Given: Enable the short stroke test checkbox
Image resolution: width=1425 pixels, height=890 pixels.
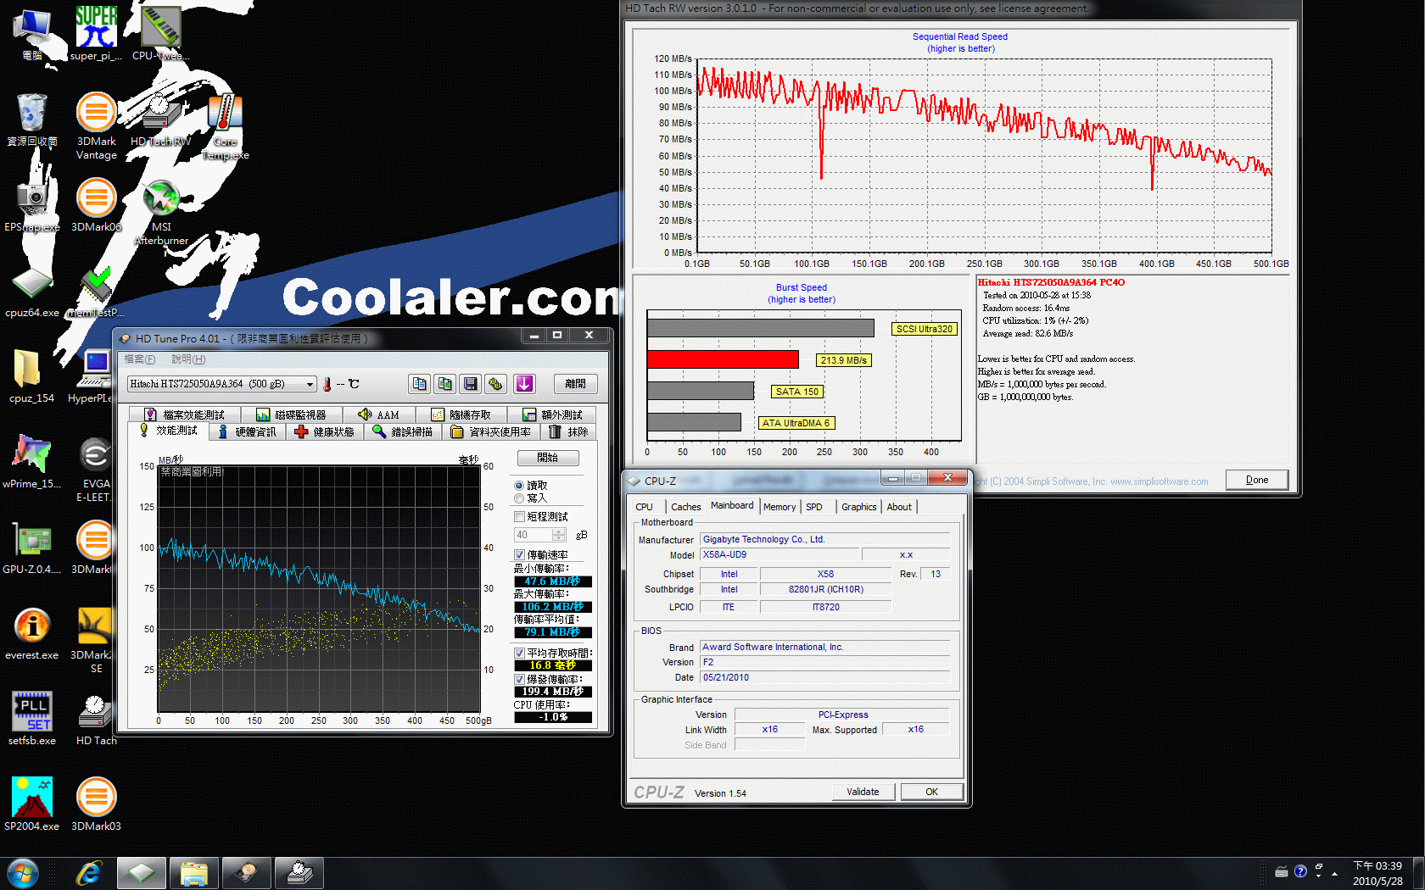Looking at the screenshot, I should 520,516.
